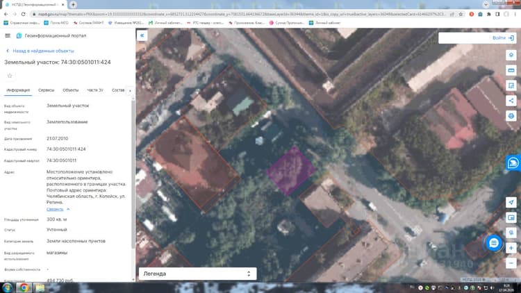521x293 pixels.
Task: Open the map drawing/notes tool
Action: (511, 85)
